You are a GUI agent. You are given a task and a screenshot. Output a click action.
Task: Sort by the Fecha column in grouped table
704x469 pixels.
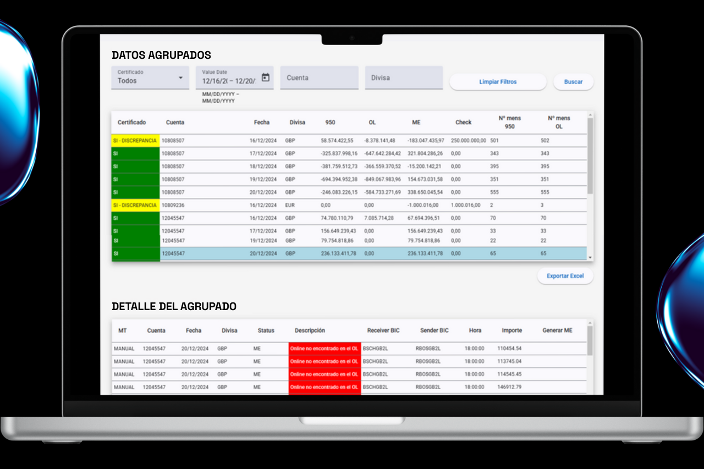(261, 122)
